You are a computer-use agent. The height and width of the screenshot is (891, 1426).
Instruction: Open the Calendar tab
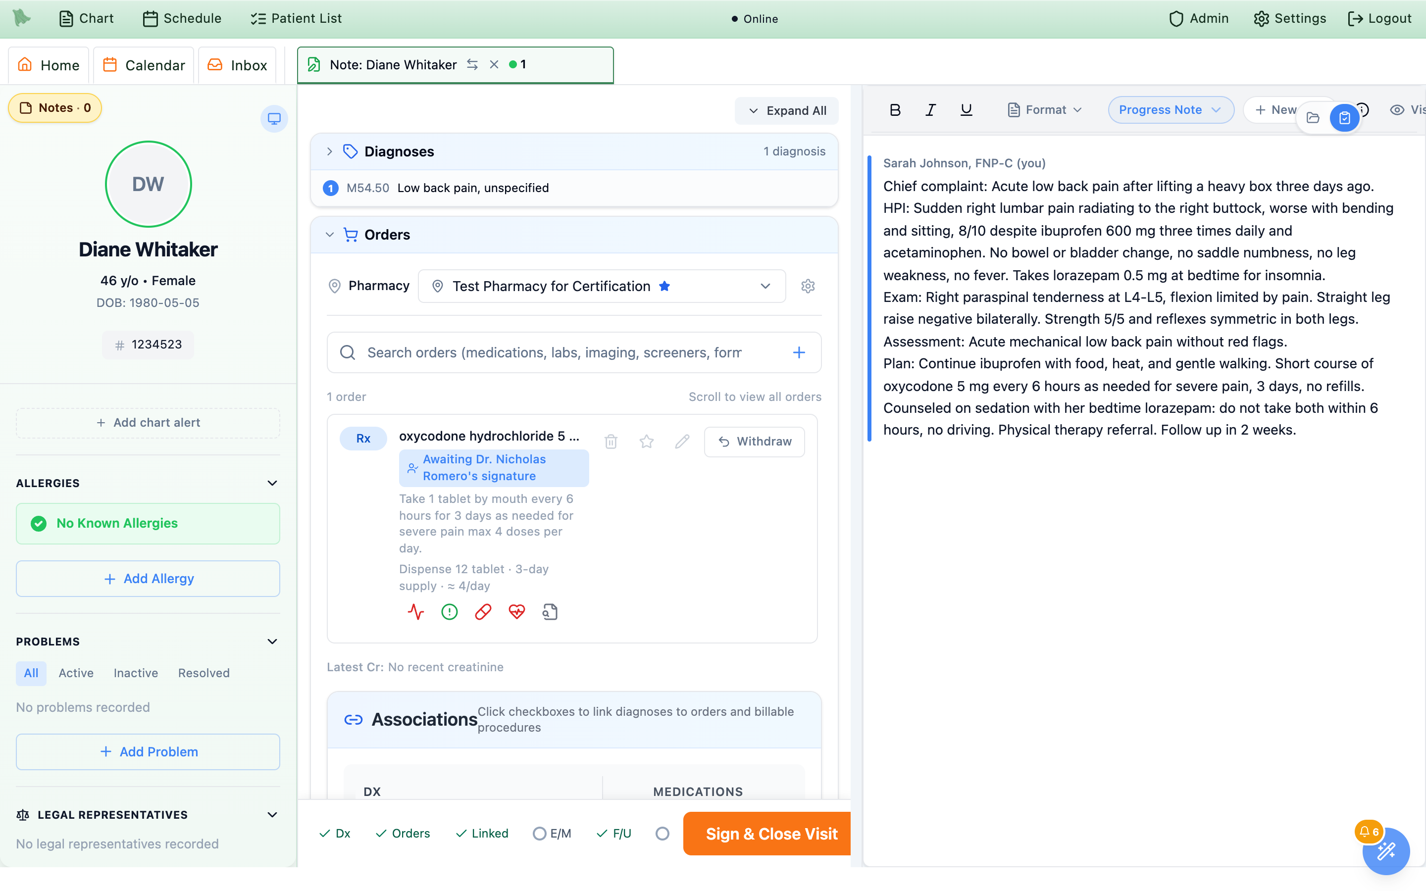(x=144, y=65)
